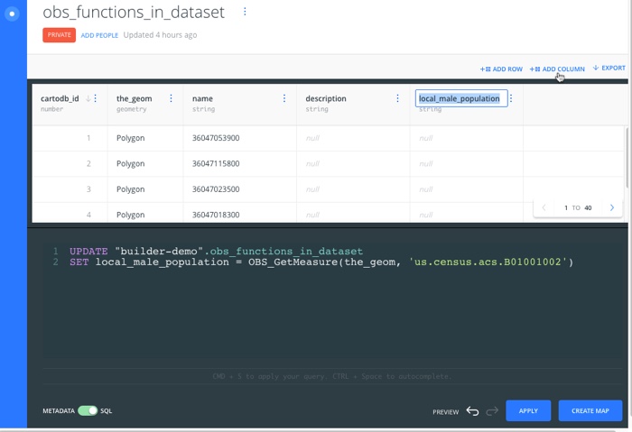Click the description column header

click(x=326, y=98)
